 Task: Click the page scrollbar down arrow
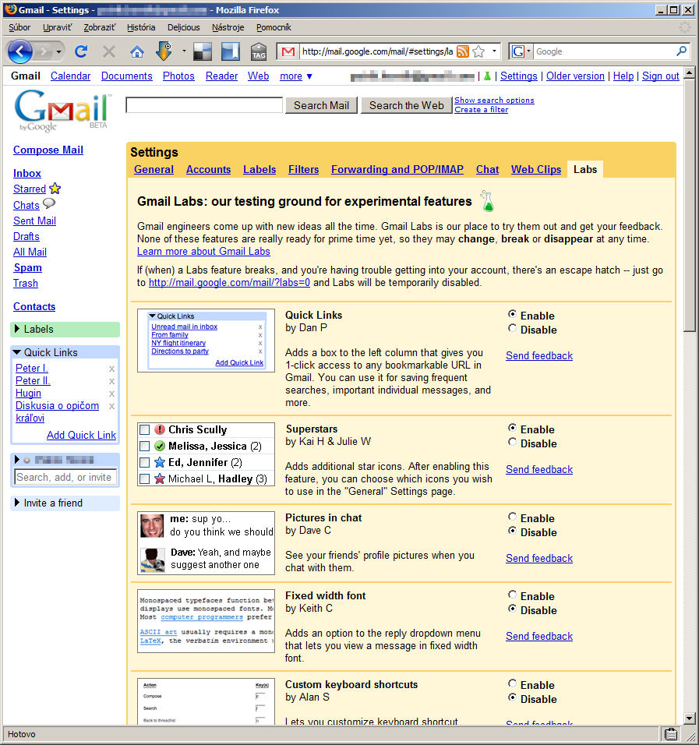(689, 718)
